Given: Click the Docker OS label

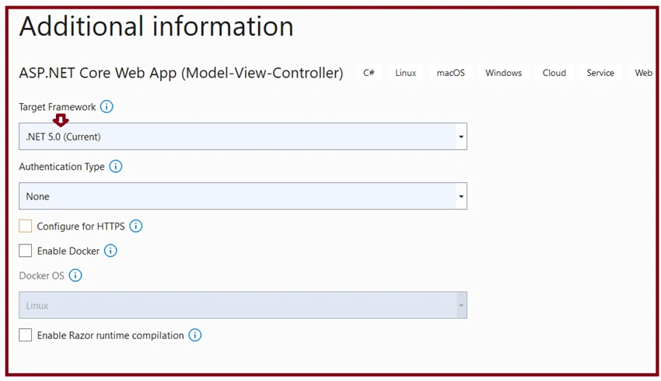Looking at the screenshot, I should 42,276.
